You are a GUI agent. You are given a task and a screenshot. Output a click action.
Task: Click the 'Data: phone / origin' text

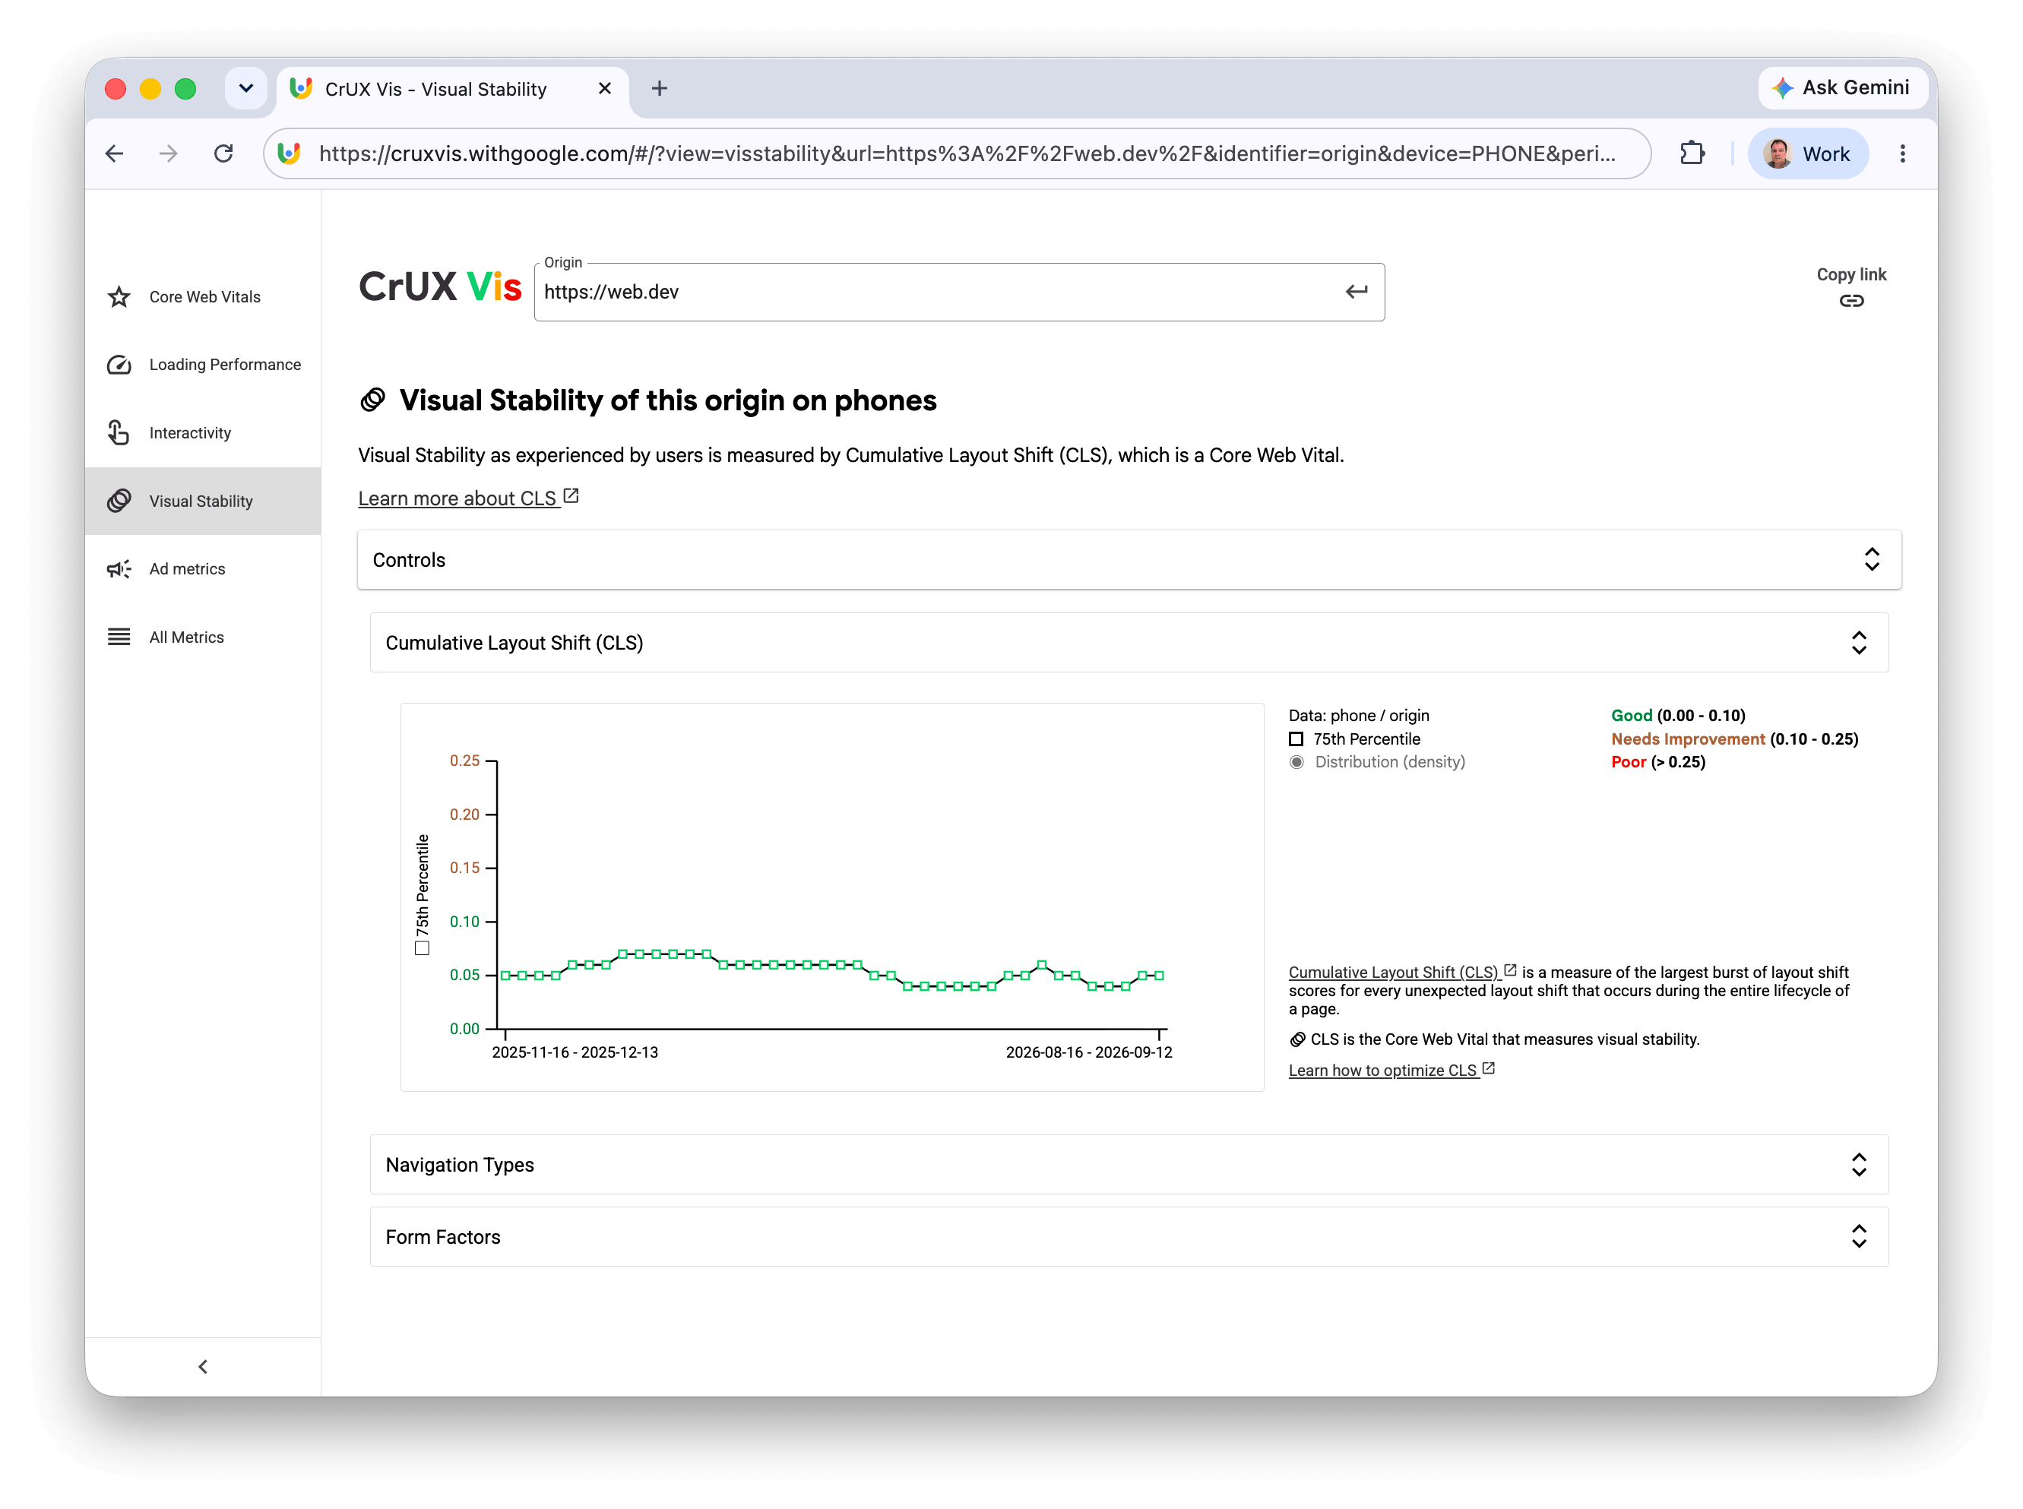[x=1359, y=717]
